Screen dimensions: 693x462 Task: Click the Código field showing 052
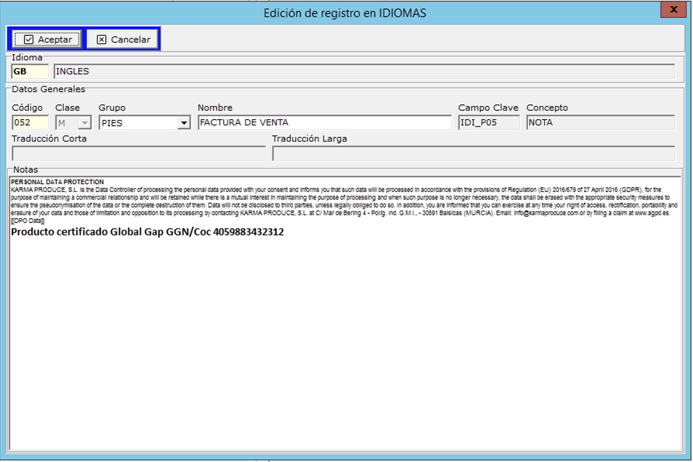click(30, 123)
